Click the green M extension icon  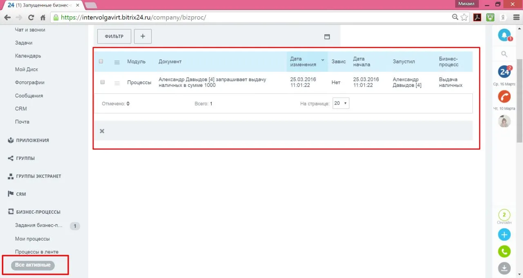(490, 18)
